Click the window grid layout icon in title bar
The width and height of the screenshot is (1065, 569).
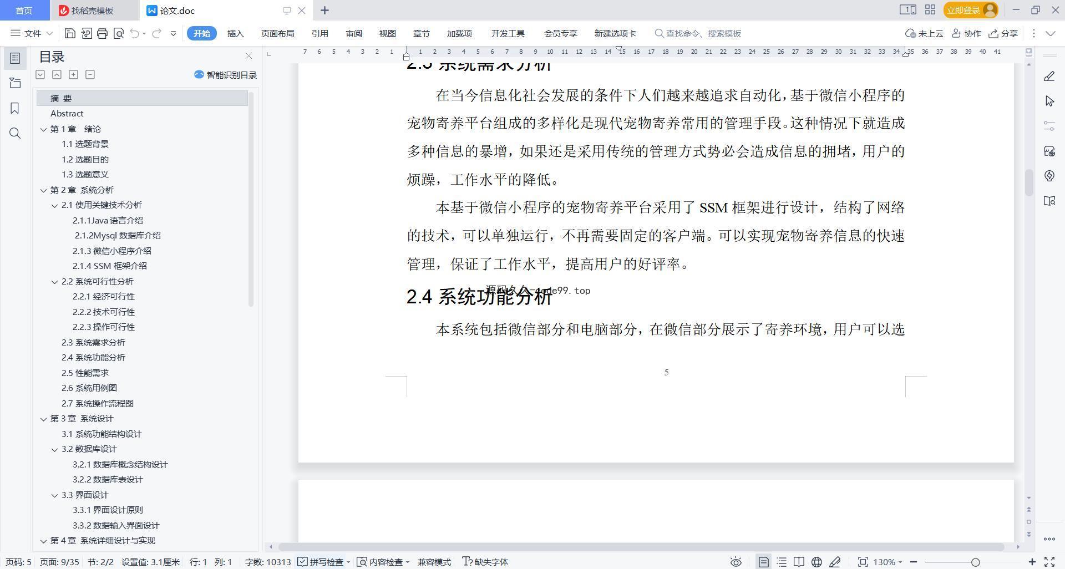pos(930,10)
